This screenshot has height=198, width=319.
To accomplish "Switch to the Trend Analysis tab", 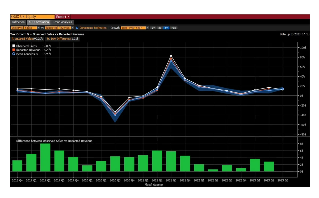I will pyautogui.click(x=62, y=22).
